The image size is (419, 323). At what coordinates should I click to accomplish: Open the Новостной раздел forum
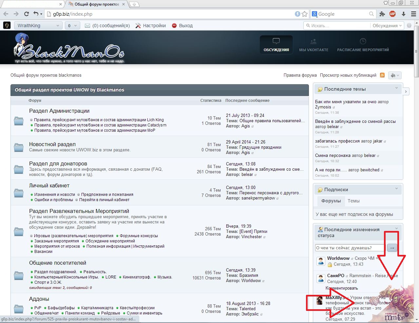coord(52,144)
